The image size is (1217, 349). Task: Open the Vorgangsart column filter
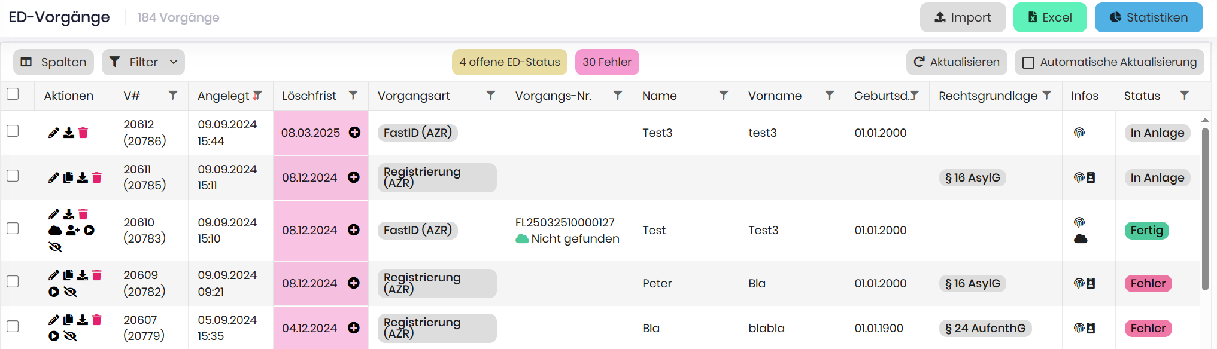coord(491,96)
